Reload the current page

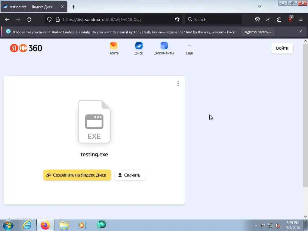[x=29, y=20]
